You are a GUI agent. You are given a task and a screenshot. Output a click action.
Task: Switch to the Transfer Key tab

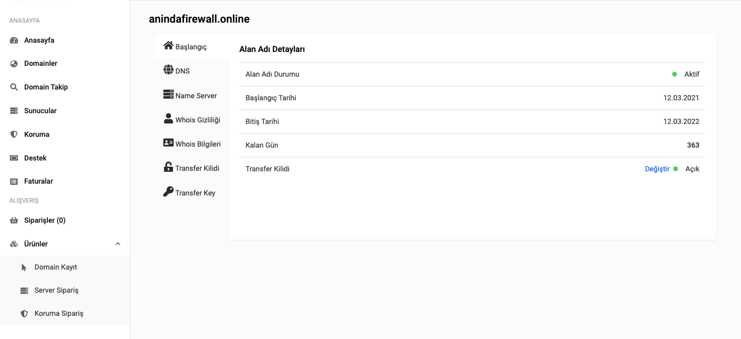(191, 193)
